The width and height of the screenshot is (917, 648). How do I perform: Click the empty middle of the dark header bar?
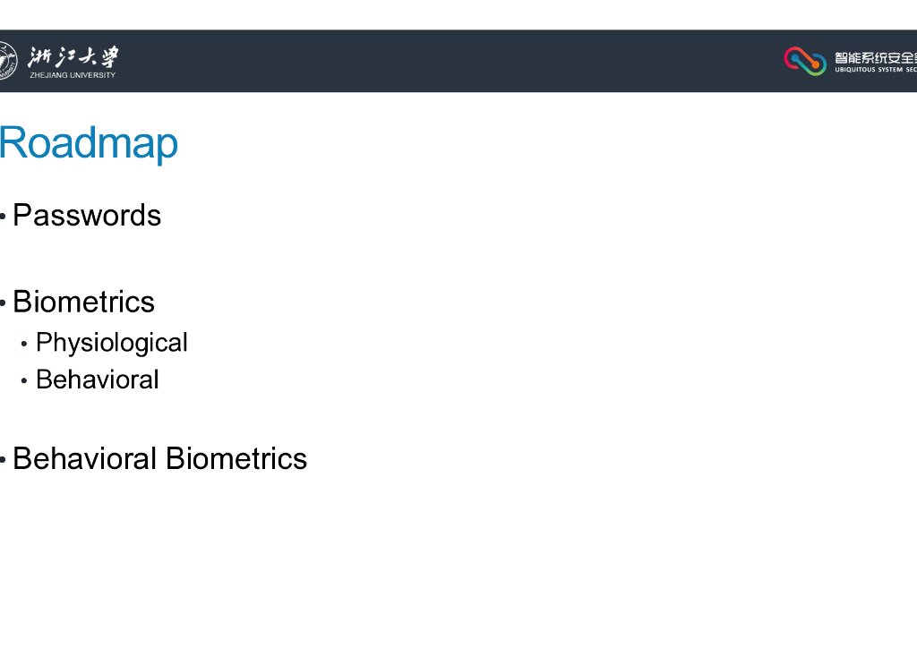pos(448,61)
